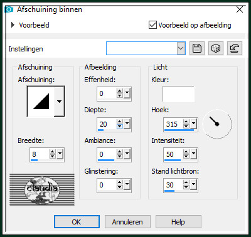Click the bevel shape preview triangle
Screen dimensions: 251x237
click(41, 102)
